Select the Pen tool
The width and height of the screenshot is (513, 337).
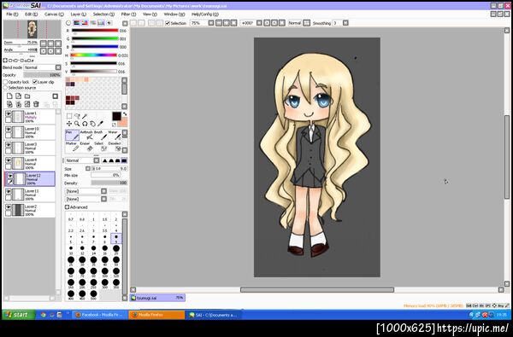pyautogui.click(x=73, y=135)
